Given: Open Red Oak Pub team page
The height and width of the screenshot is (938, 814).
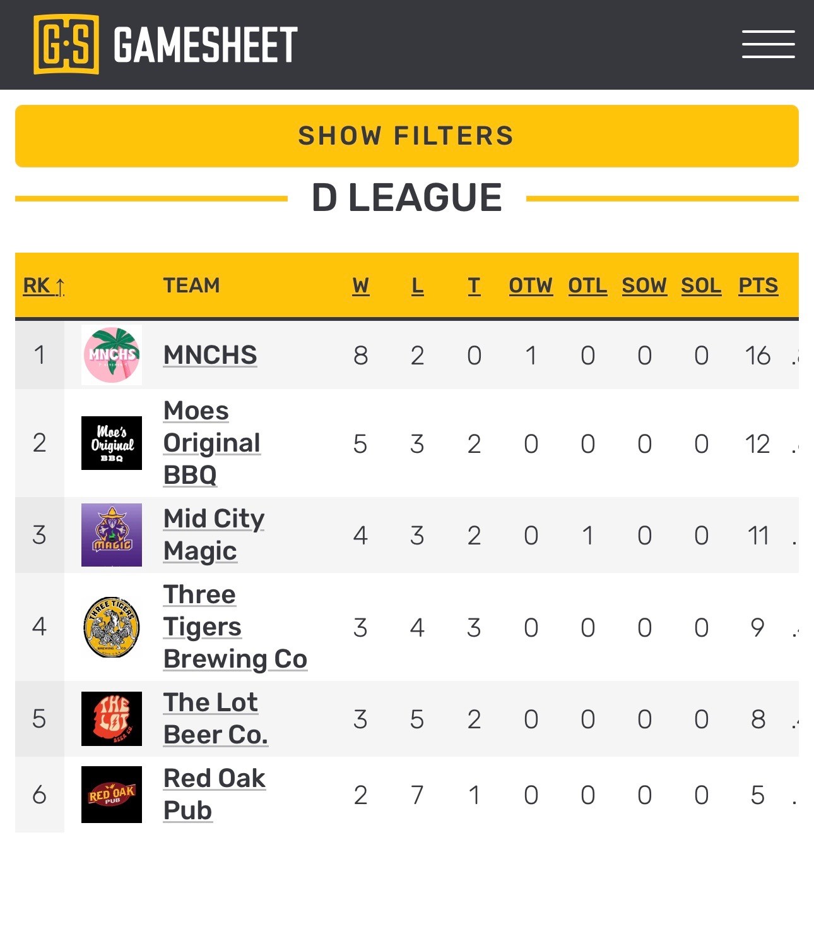Looking at the screenshot, I should 214,794.
